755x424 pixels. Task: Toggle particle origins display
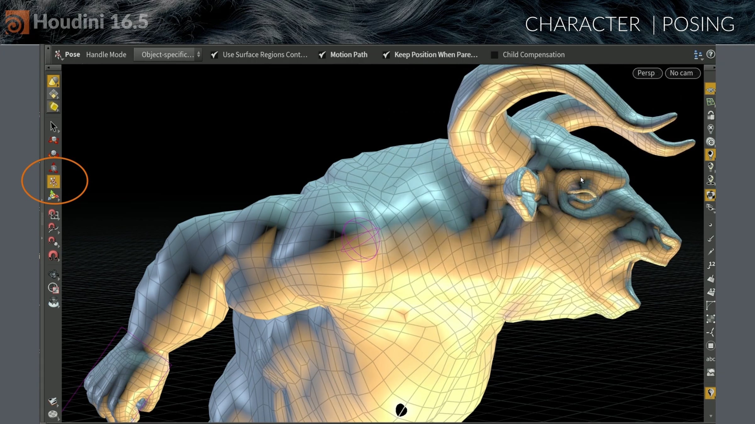[710, 332]
